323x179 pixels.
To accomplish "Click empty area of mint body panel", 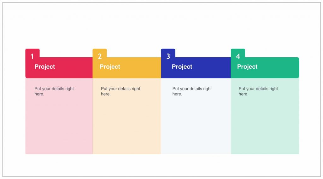I will pyautogui.click(x=265, y=126).
